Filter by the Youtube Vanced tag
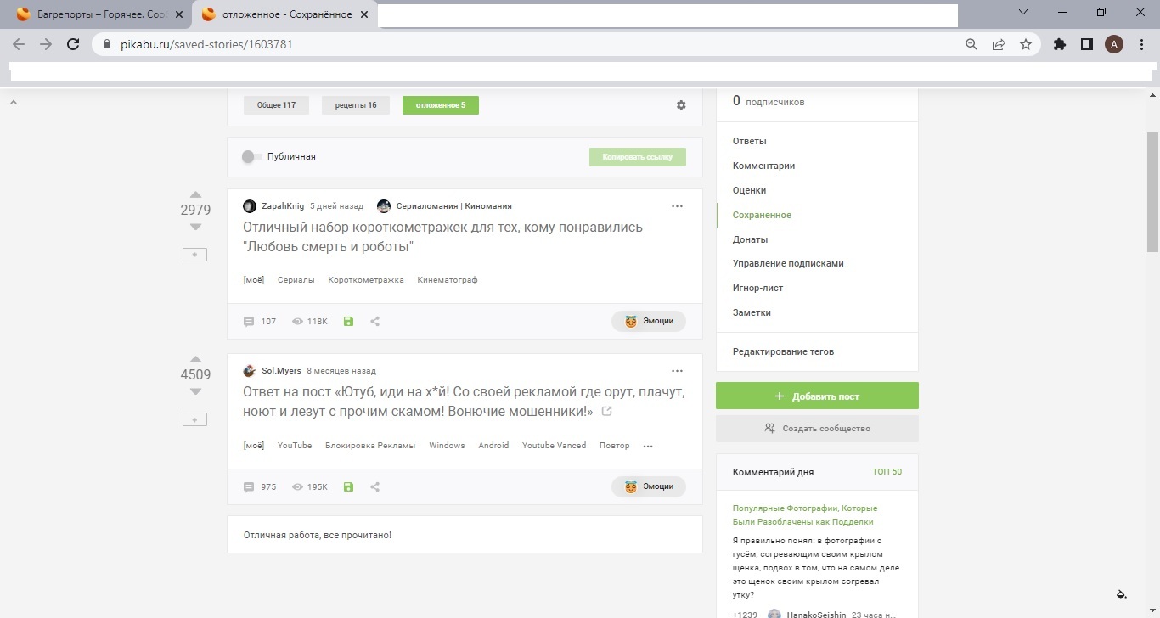Screen dimensions: 1160x618 pyautogui.click(x=554, y=446)
